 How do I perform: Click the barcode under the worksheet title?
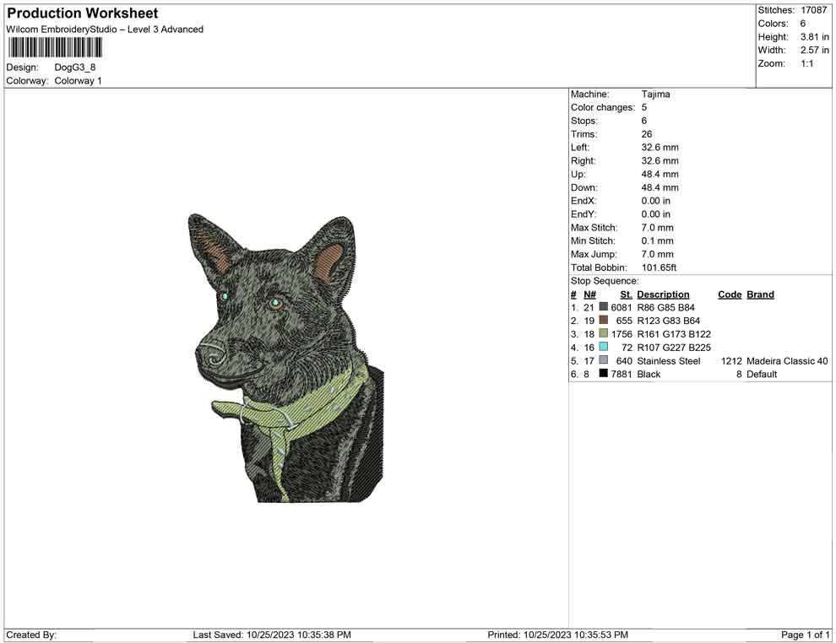click(54, 47)
